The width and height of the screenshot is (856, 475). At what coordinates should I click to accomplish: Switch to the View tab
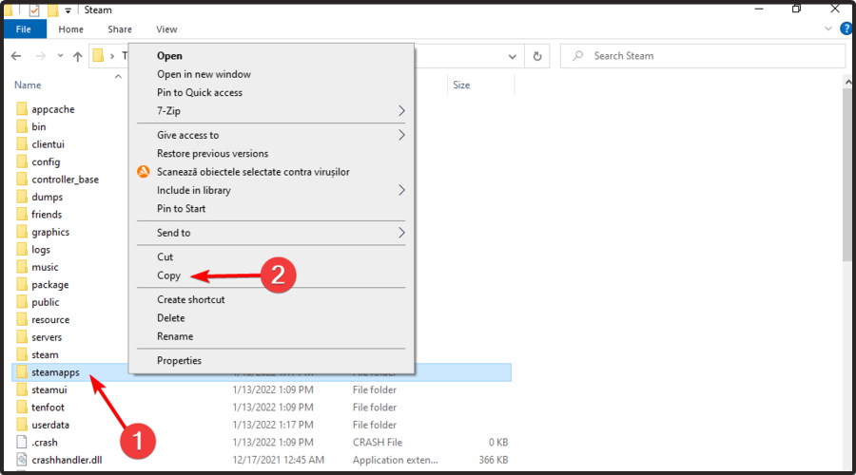tap(166, 29)
